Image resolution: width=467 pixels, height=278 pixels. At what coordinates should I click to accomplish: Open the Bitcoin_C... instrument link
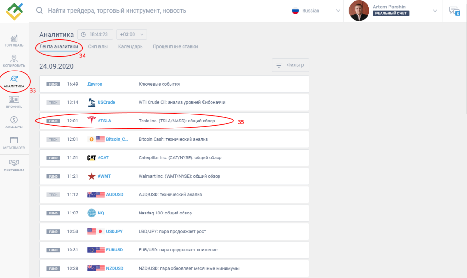click(x=117, y=139)
